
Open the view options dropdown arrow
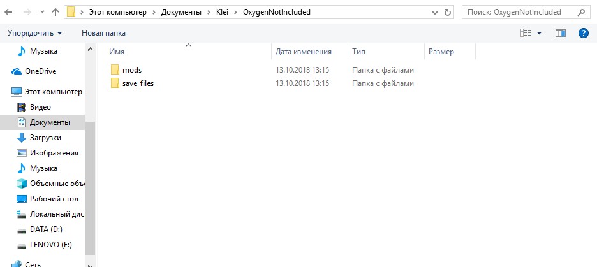(539, 33)
